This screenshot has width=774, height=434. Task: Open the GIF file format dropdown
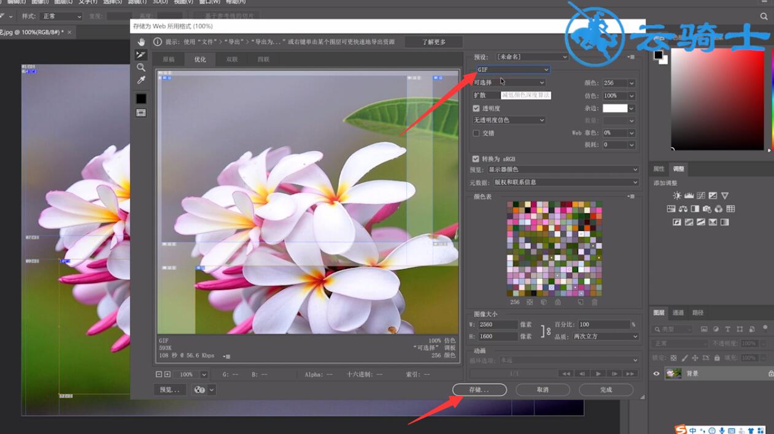coord(513,70)
